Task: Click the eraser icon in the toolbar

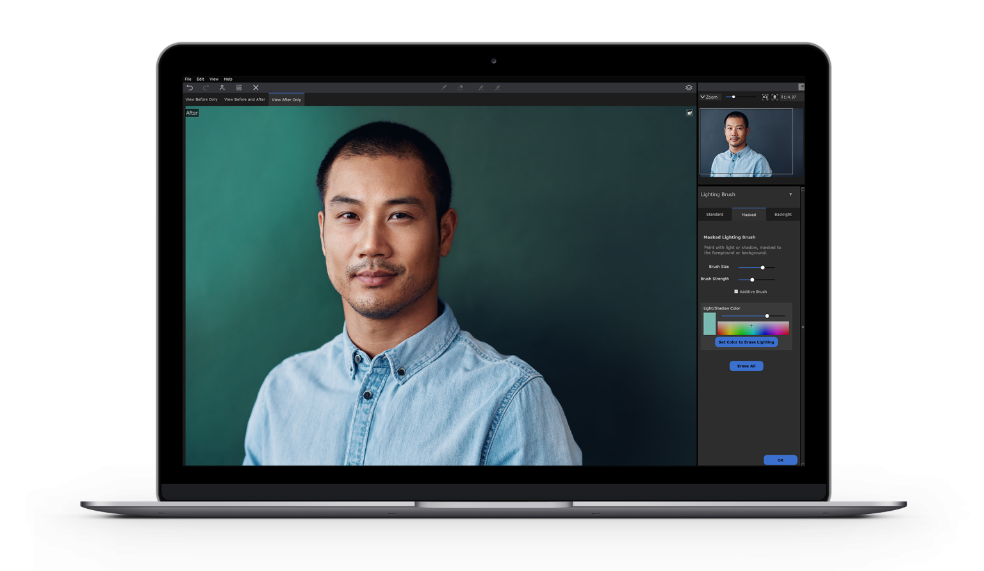Action: [x=461, y=88]
